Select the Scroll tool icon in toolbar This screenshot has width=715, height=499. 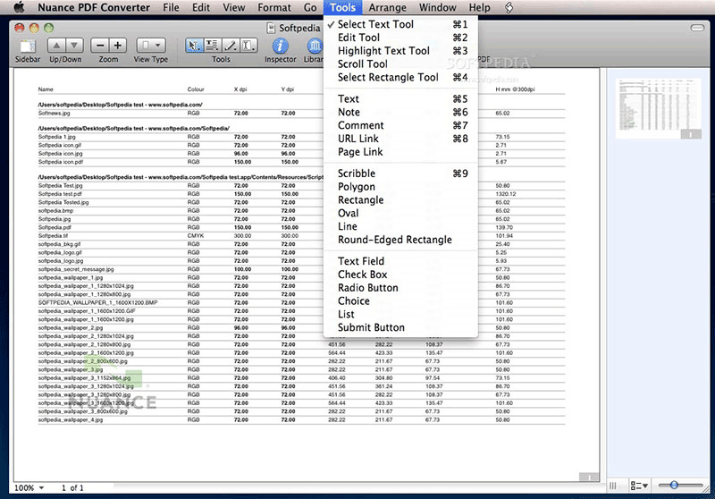tap(248, 45)
